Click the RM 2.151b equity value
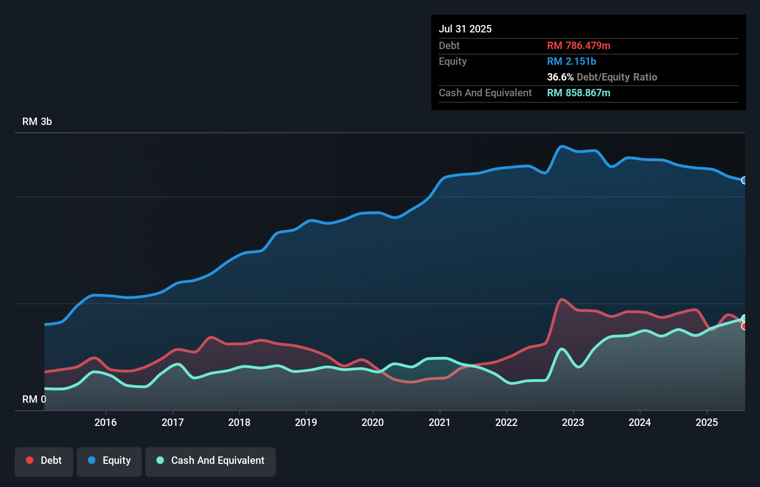Viewport: 760px width, 487px height. [572, 61]
